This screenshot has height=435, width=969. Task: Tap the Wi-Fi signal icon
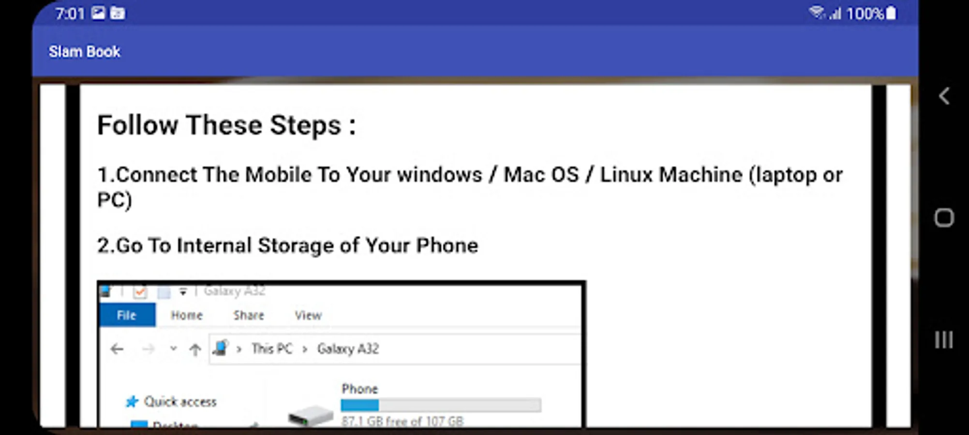[x=817, y=13]
